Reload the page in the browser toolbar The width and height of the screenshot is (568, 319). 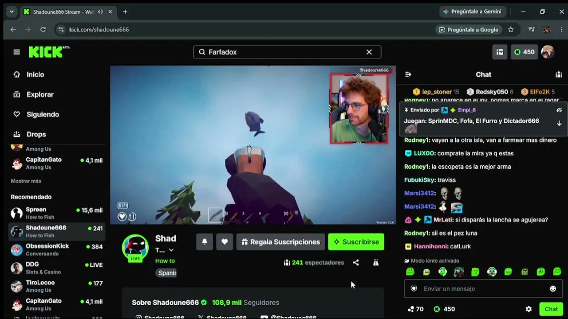coord(43,30)
